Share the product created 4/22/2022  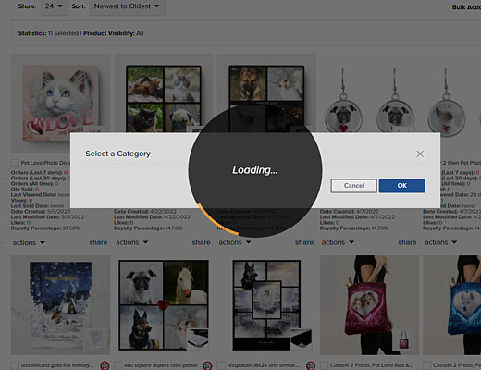[202, 242]
